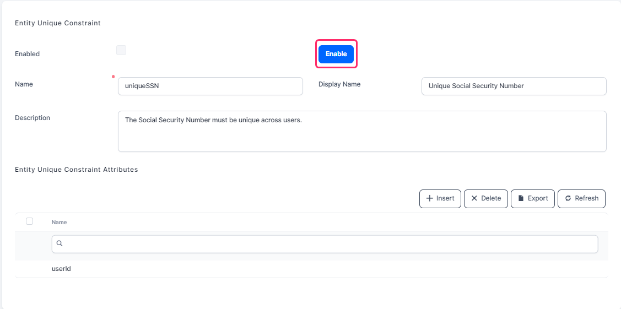Click into the Display Name input field
This screenshot has height=309, width=621.
pyautogui.click(x=514, y=86)
